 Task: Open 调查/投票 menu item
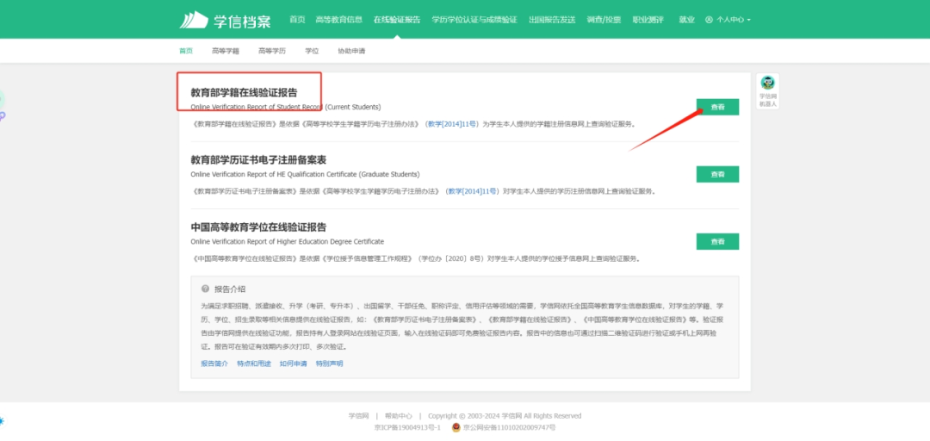click(604, 20)
